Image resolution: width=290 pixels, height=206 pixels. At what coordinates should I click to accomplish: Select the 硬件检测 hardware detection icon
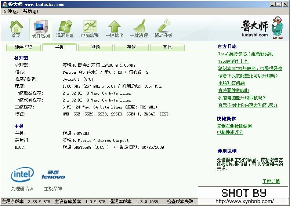pyautogui.click(x=41, y=29)
